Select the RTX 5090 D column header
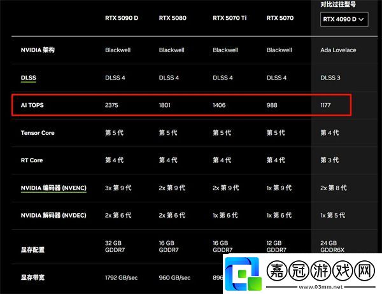The width and height of the screenshot is (382, 294). coord(122,18)
